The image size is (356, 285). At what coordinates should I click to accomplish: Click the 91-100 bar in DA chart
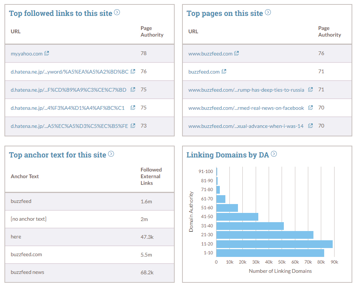point(217,172)
